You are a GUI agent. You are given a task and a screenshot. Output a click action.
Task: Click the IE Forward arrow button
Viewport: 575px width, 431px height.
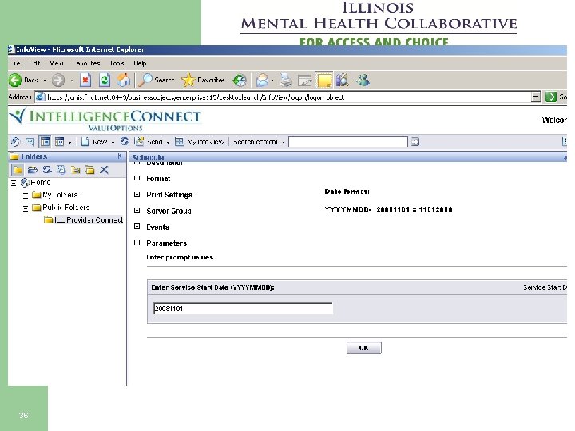coord(58,80)
